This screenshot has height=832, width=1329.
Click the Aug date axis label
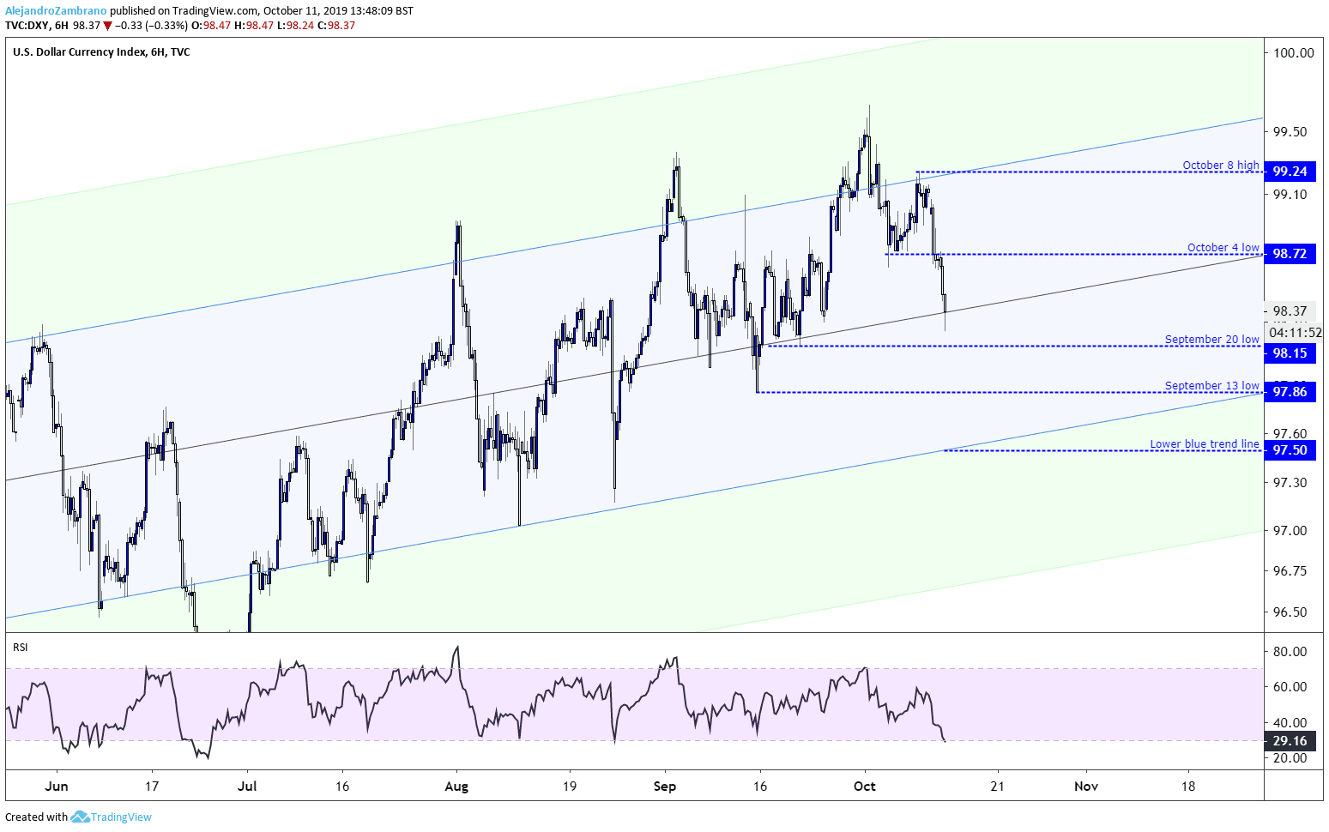pos(456,786)
